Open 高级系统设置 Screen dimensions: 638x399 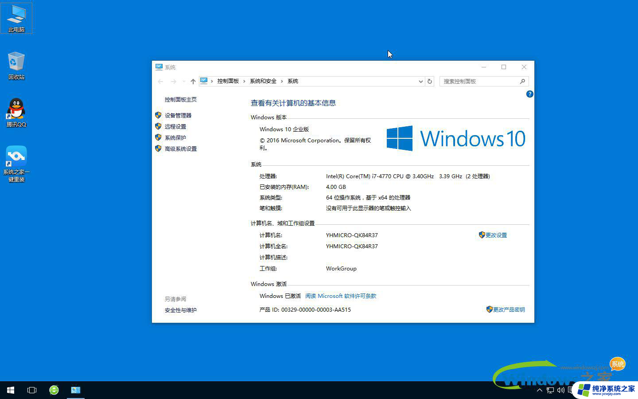tap(181, 149)
